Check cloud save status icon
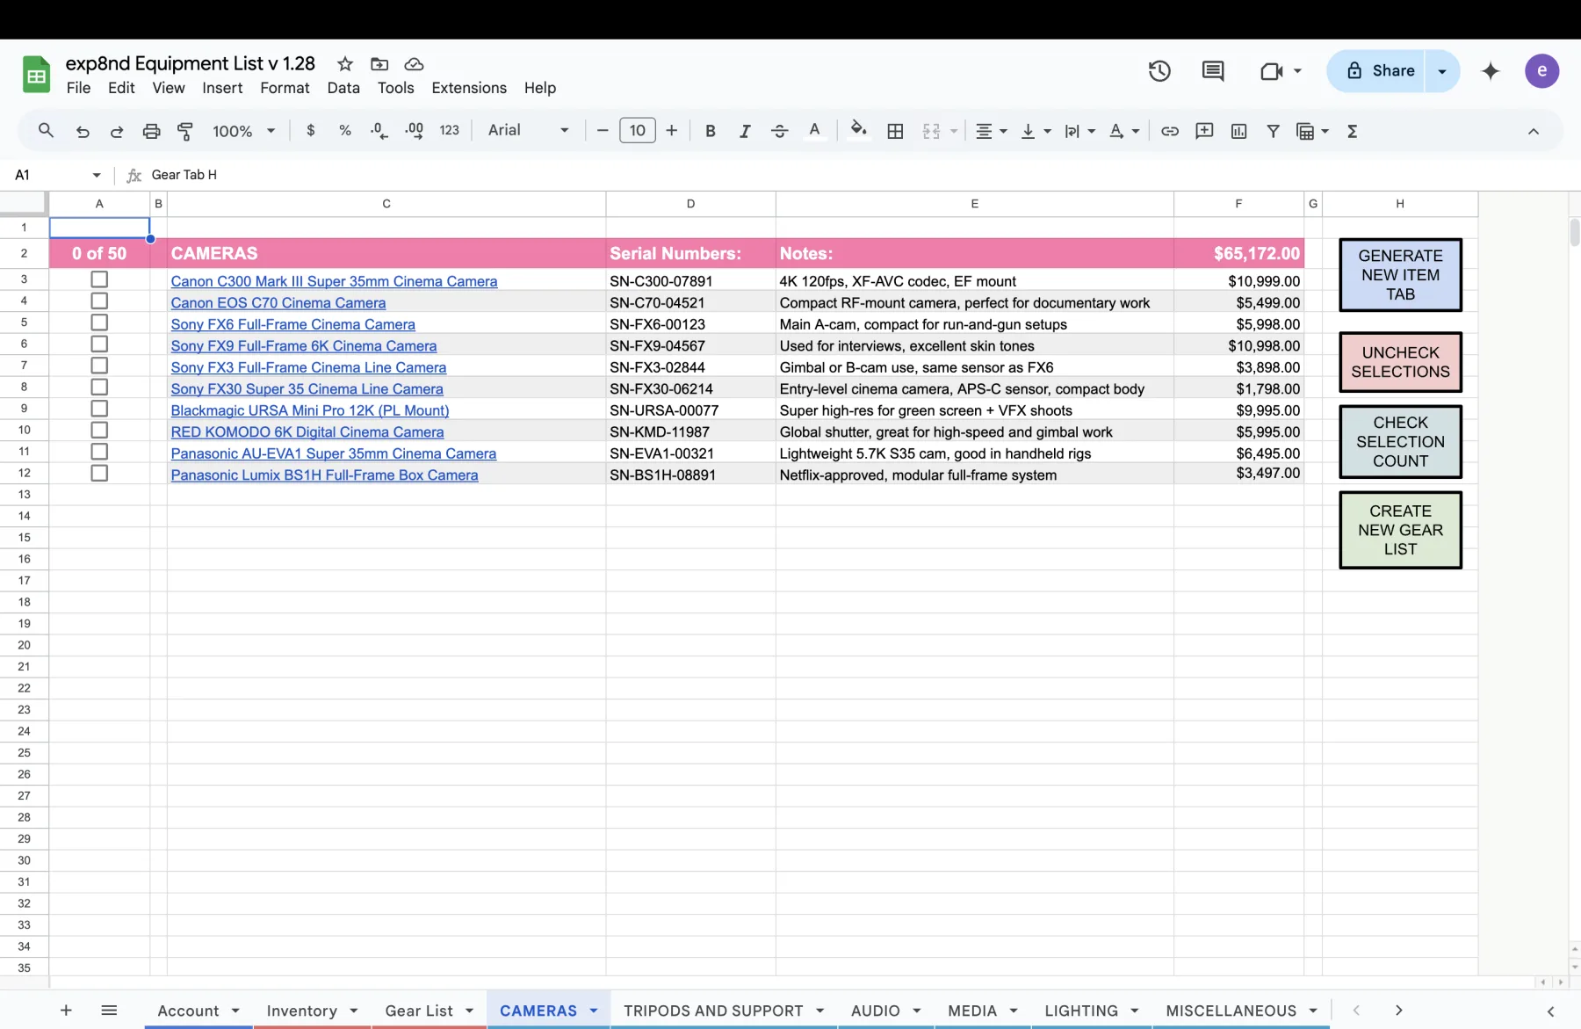The width and height of the screenshot is (1581, 1029). click(x=414, y=64)
